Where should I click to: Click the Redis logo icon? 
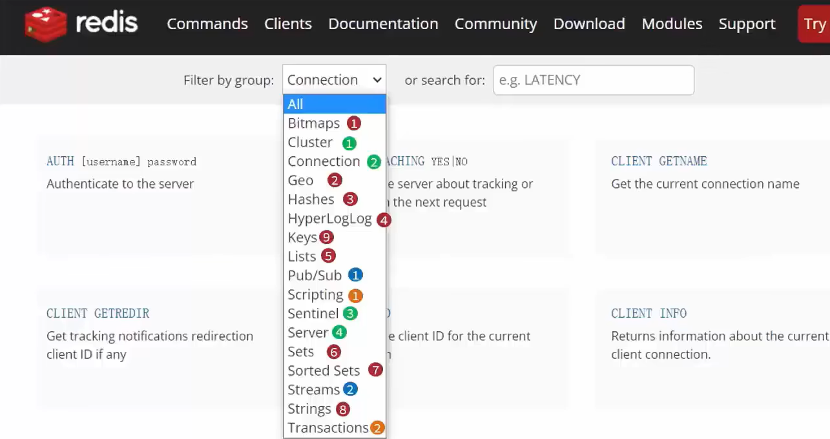point(45,24)
